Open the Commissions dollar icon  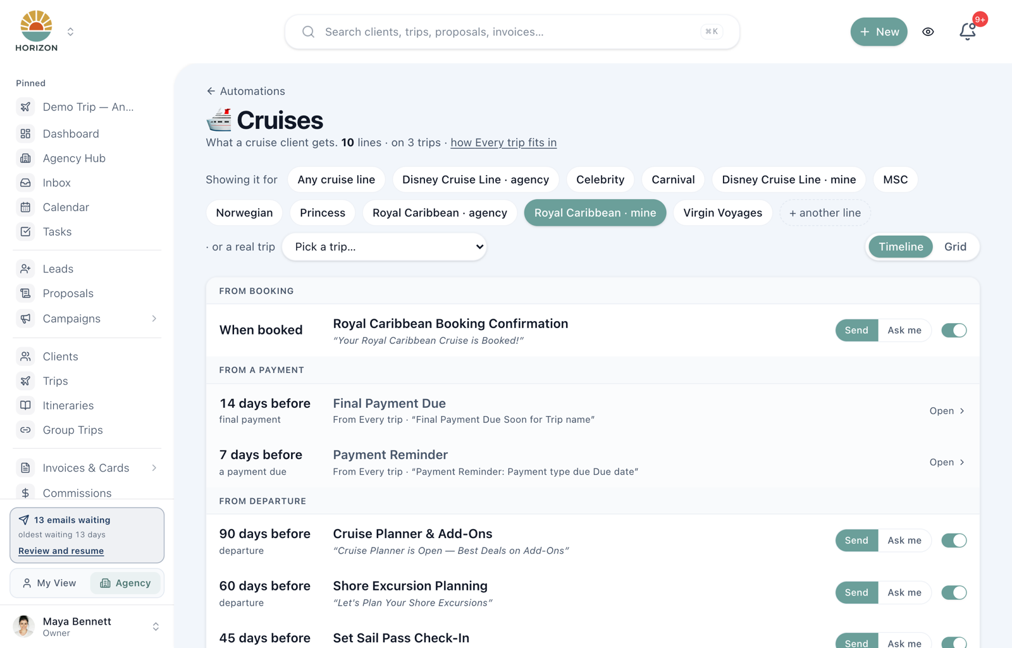coord(25,493)
